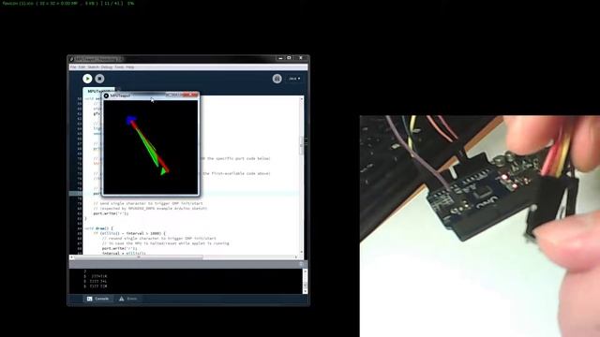Open the Java mode dropdown
Image resolution: width=600 pixels, height=337 pixels.
click(294, 79)
